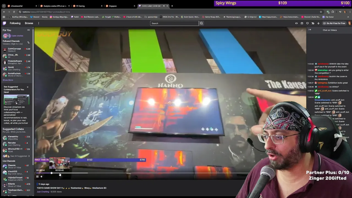
Task: Open Kilanie live channel
Action: (16, 185)
